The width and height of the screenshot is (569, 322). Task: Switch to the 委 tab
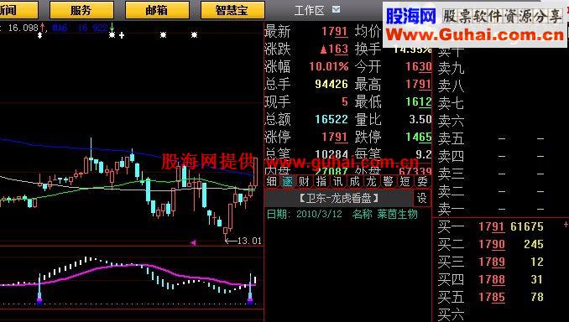coord(422,181)
